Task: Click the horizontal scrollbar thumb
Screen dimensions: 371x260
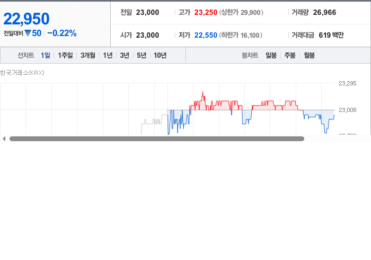Action: pos(157,139)
